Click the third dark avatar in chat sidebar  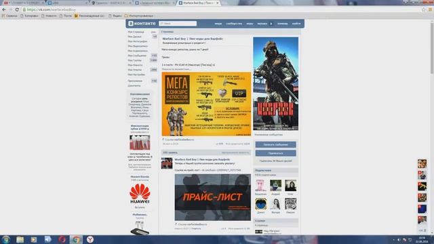pyautogui.click(x=422, y=186)
